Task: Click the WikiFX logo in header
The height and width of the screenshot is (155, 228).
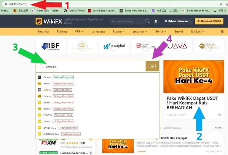Action: [49, 21]
